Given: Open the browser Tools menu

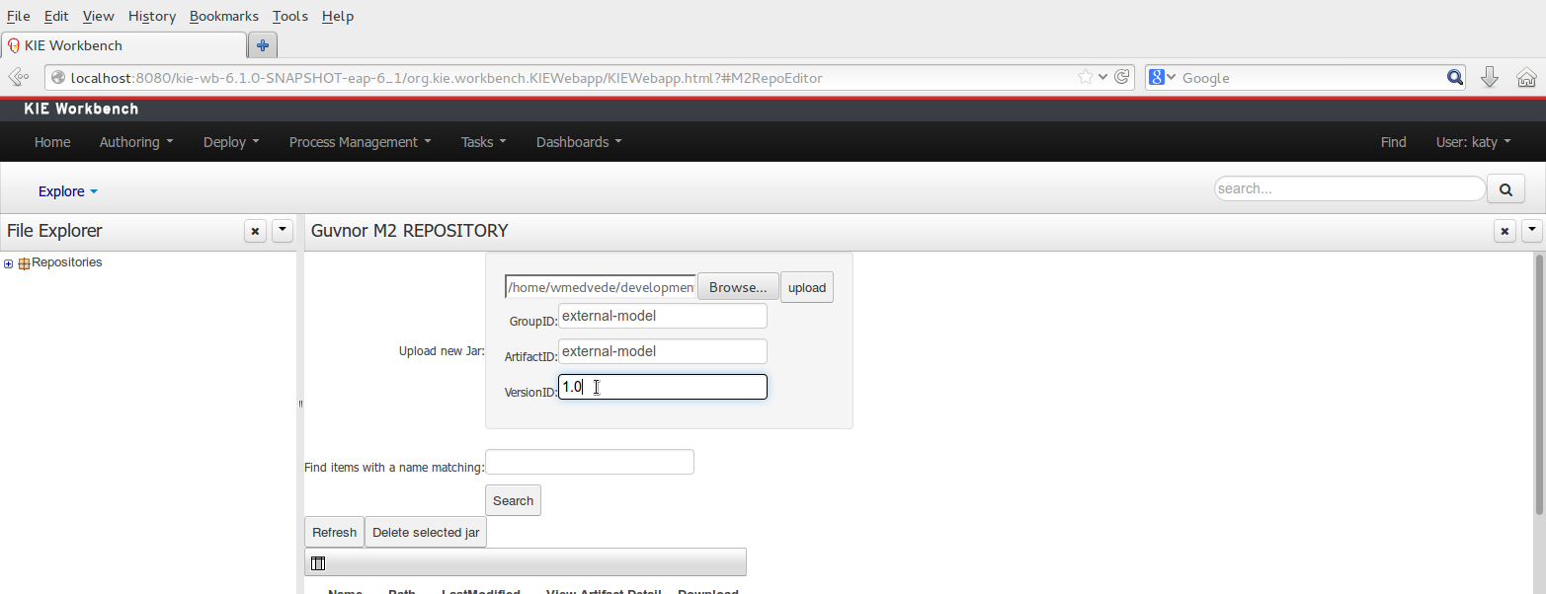Looking at the screenshot, I should point(290,16).
